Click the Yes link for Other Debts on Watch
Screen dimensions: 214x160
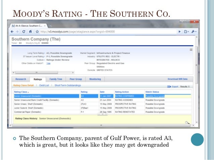48,63
